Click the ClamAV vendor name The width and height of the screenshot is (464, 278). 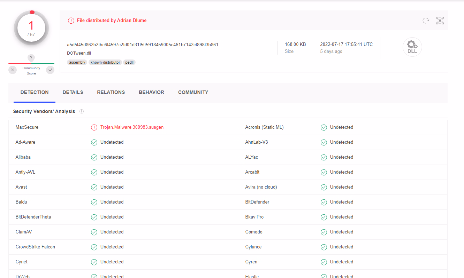tap(24, 232)
